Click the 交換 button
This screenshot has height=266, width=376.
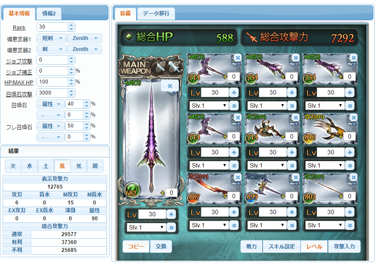tap(161, 246)
